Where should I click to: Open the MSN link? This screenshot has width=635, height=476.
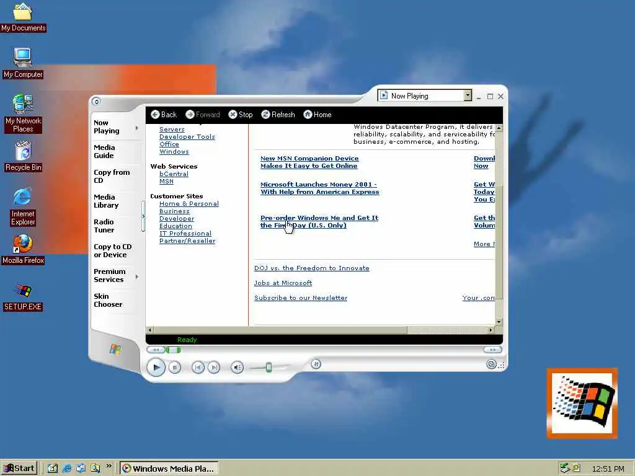[166, 182]
